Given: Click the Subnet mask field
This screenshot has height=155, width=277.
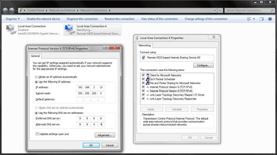Looking at the screenshot, I should pyautogui.click(x=90, y=93).
